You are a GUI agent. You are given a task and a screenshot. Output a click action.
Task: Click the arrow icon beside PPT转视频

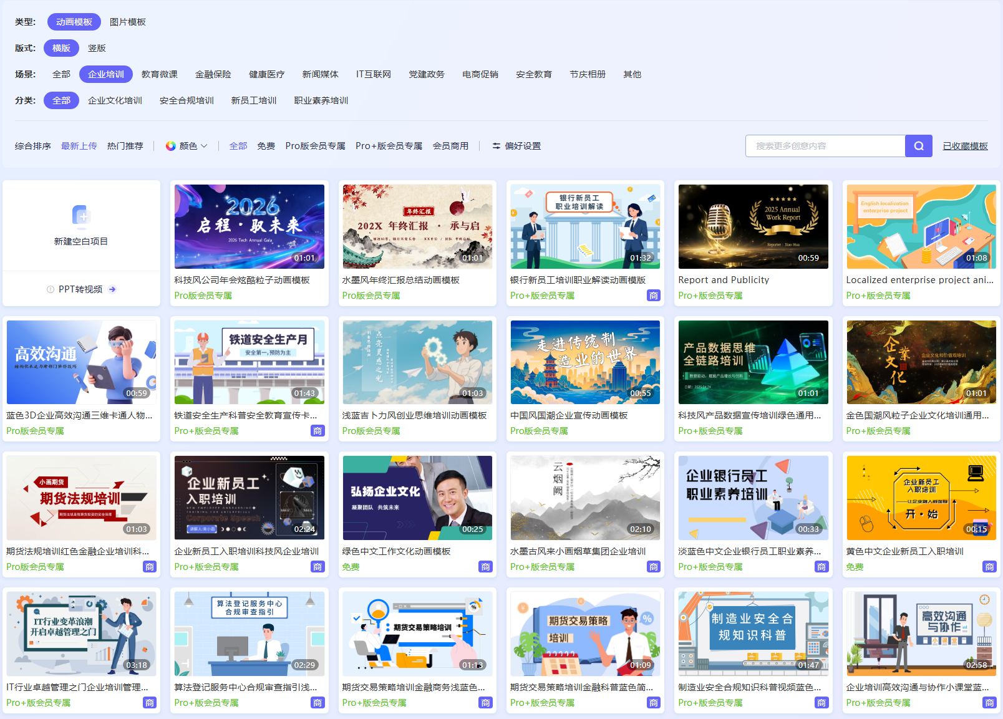click(x=112, y=289)
